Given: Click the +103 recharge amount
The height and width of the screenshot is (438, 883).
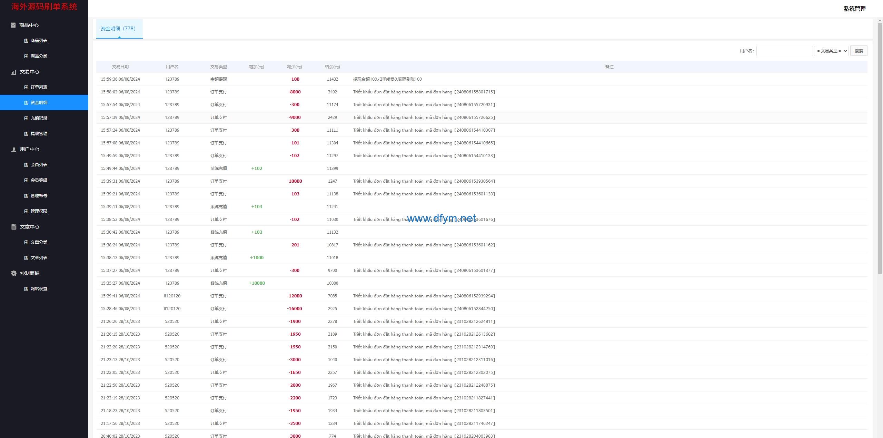Looking at the screenshot, I should click(257, 207).
